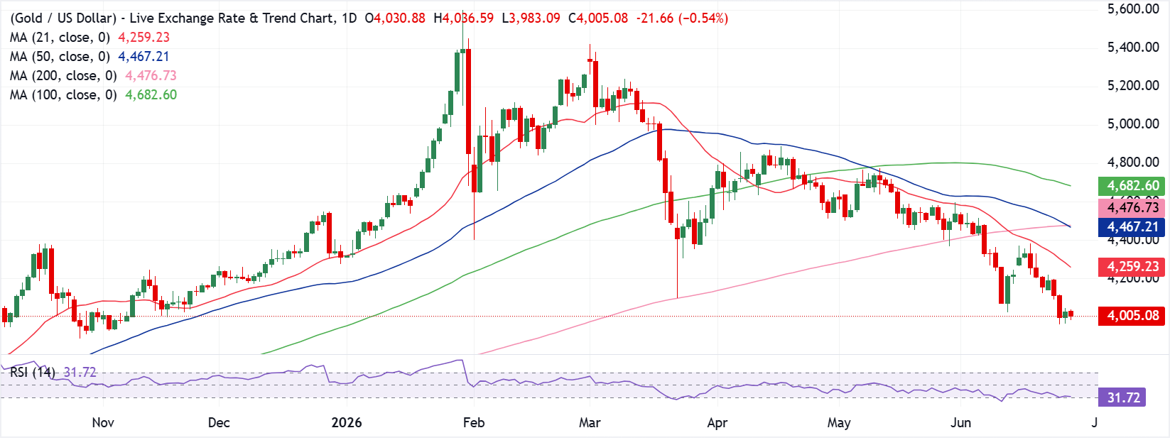
Task: Select the MA (100, close, 0) indicator legend
Action: pyautogui.click(x=63, y=95)
